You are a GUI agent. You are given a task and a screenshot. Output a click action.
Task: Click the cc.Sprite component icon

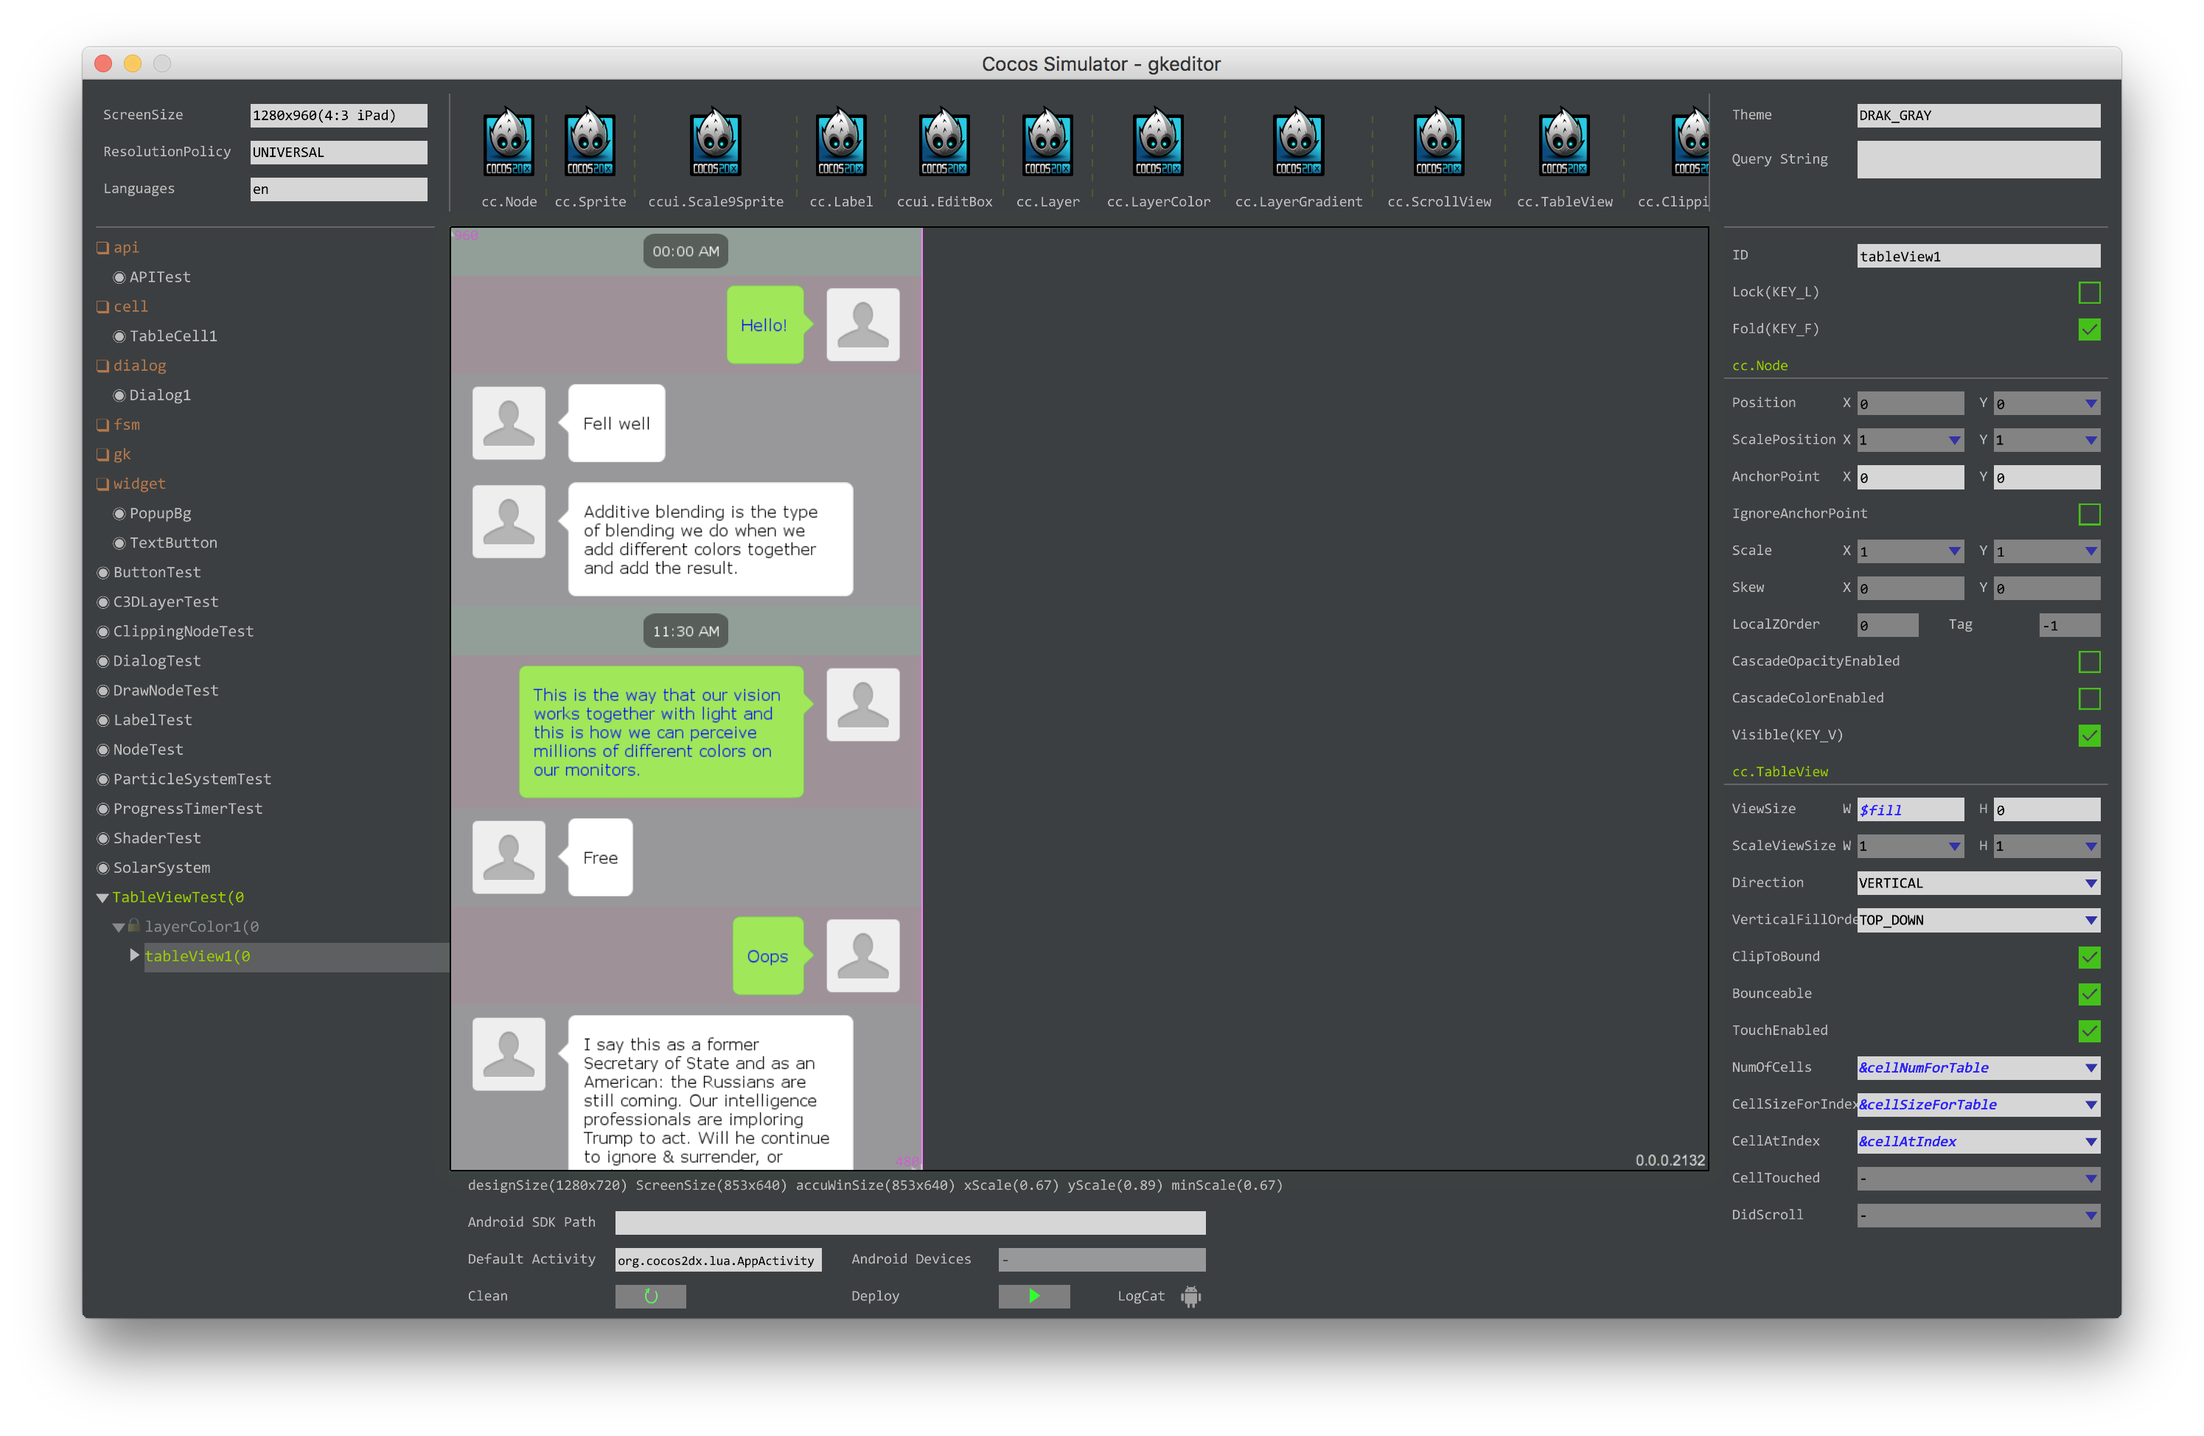point(590,144)
